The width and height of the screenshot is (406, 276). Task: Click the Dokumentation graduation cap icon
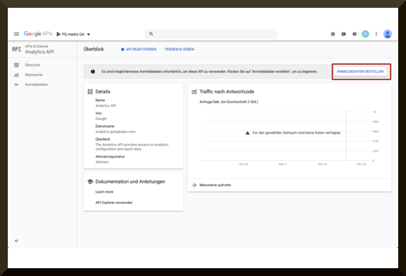point(90,182)
